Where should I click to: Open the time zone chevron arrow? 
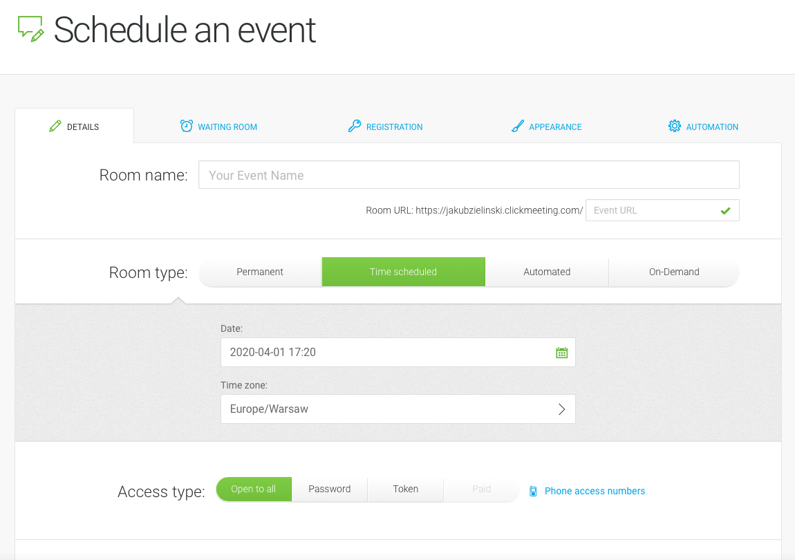coord(562,409)
